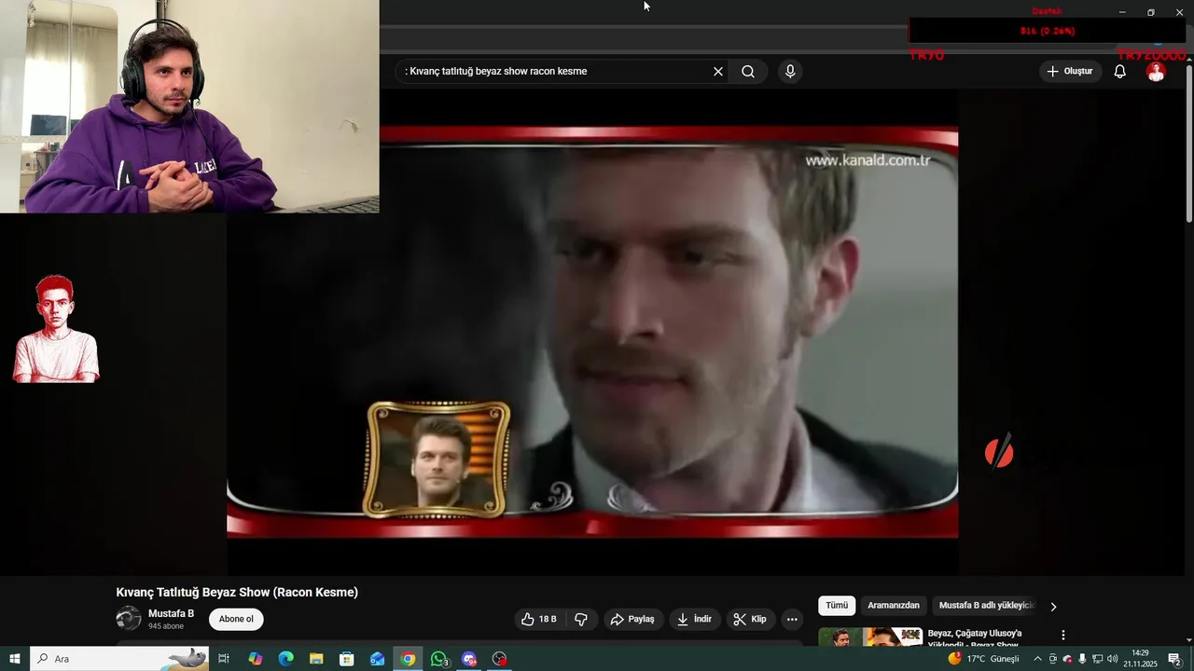Open the volume speaker tray icon
The image size is (1194, 671).
click(x=1112, y=659)
